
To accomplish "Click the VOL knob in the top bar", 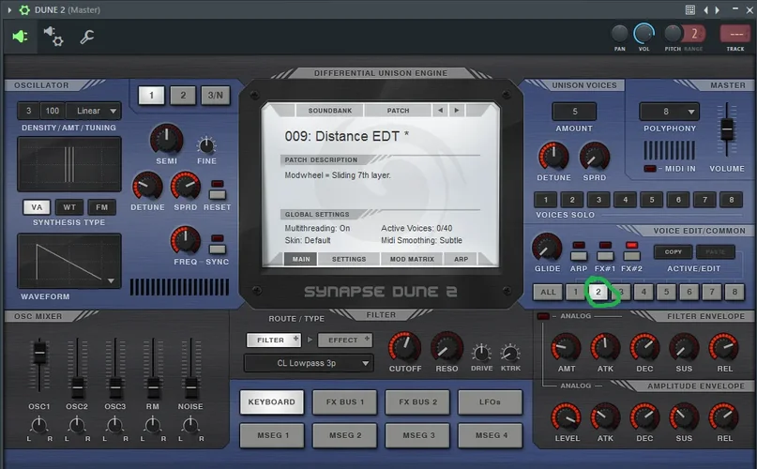I will point(643,33).
